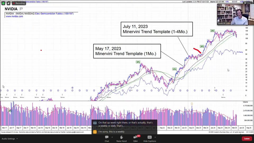Expand the caption options arrow
Image resolution: width=254 pixels, height=143 pixels.
tap(155, 137)
